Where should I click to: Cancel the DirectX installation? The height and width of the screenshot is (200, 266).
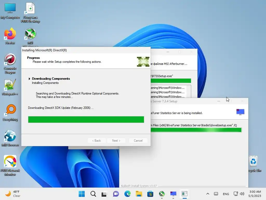[x=138, y=140]
